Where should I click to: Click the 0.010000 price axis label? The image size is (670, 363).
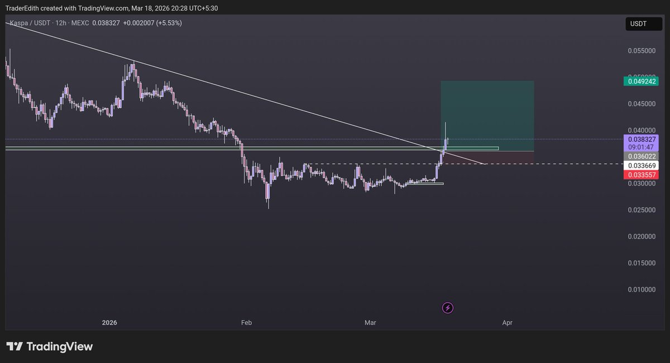coord(642,290)
